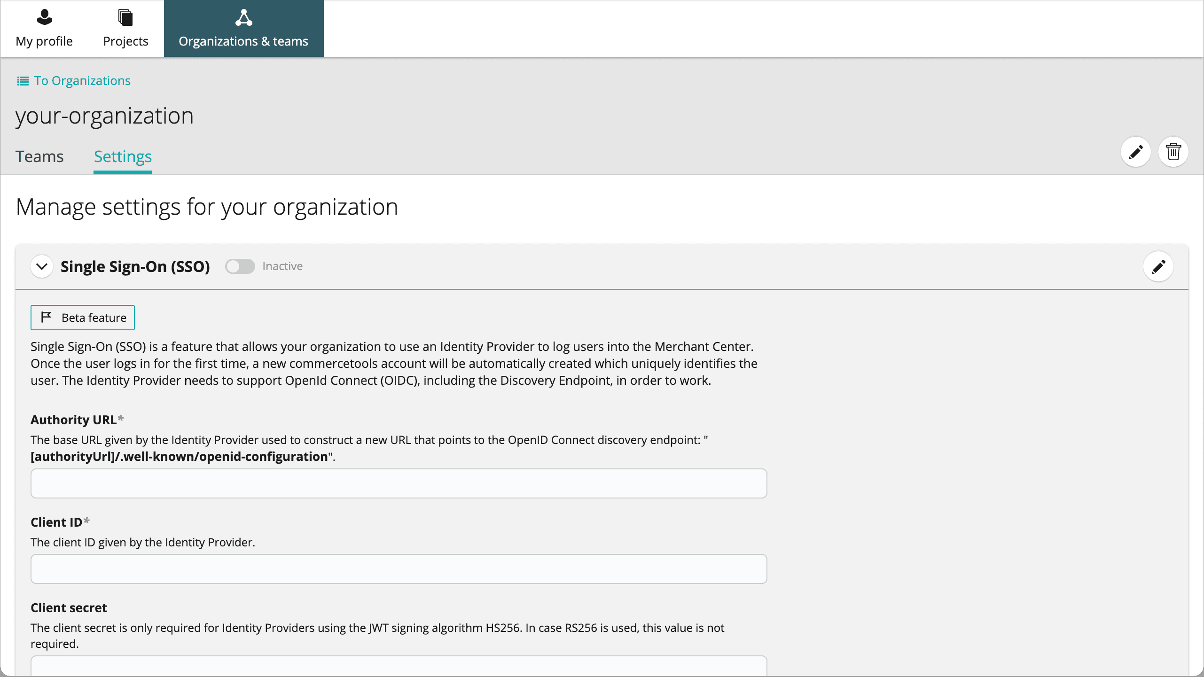
Task: Click the edit organization pencil icon
Action: coord(1135,152)
